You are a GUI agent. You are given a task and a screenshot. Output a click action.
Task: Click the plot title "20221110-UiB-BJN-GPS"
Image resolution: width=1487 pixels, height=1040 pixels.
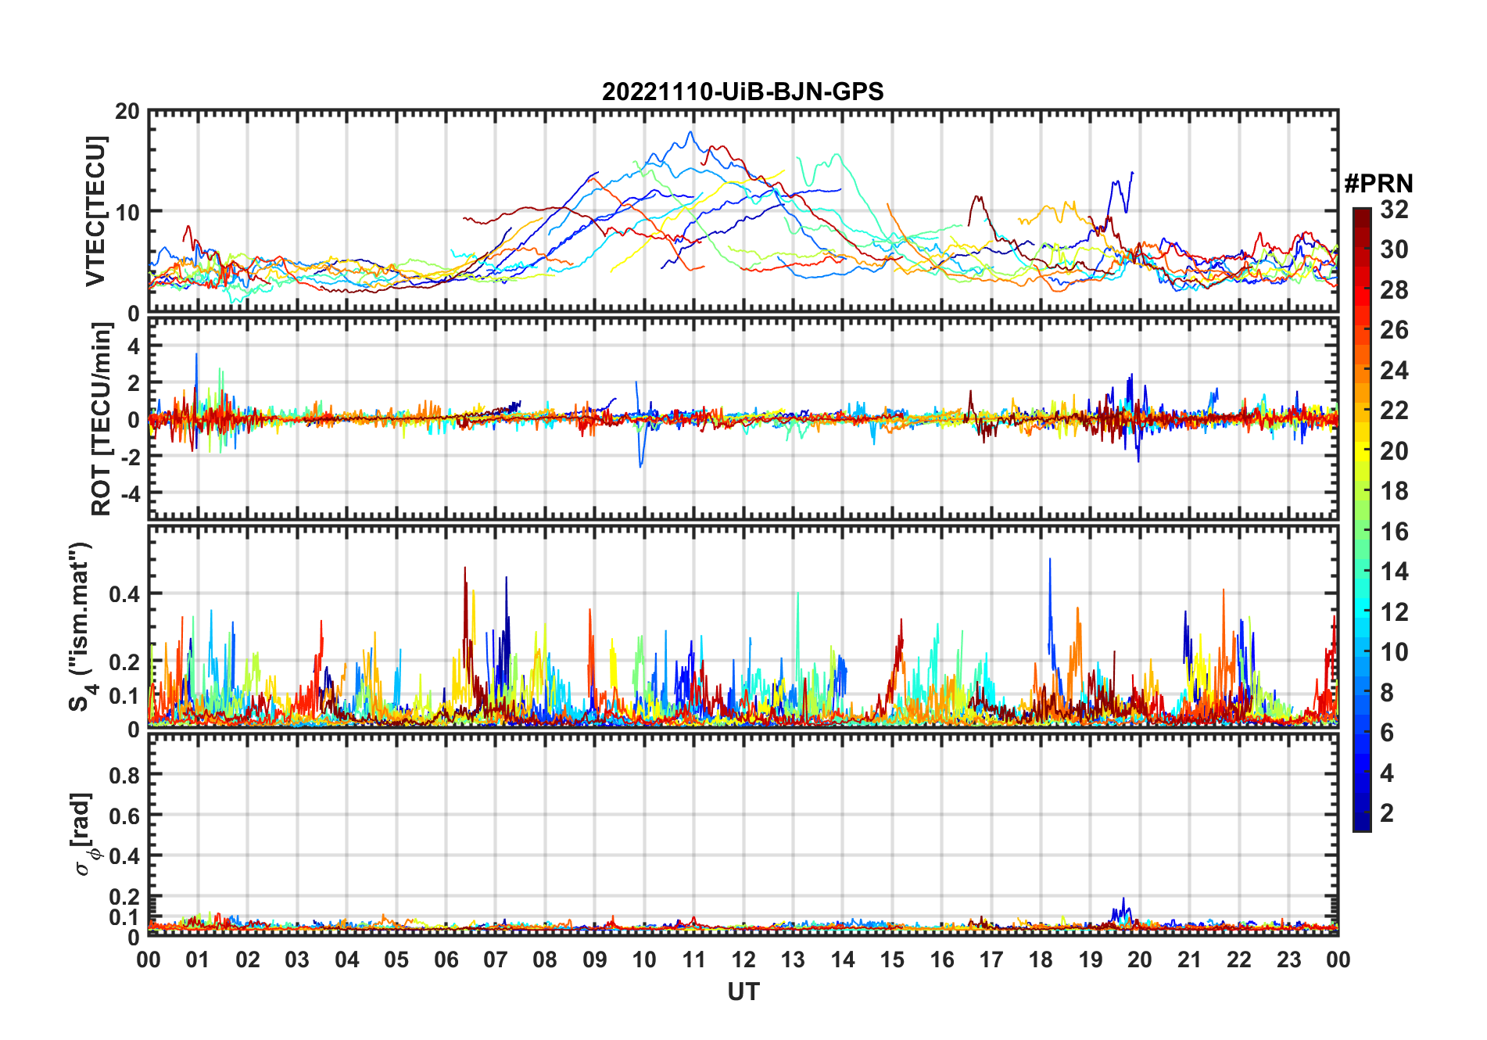pyautogui.click(x=743, y=92)
